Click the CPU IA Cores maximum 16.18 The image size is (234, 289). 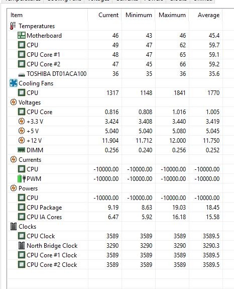coord(179,217)
